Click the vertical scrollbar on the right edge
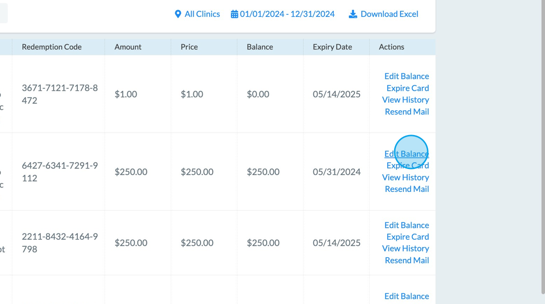This screenshot has width=545, height=304. pos(543,146)
